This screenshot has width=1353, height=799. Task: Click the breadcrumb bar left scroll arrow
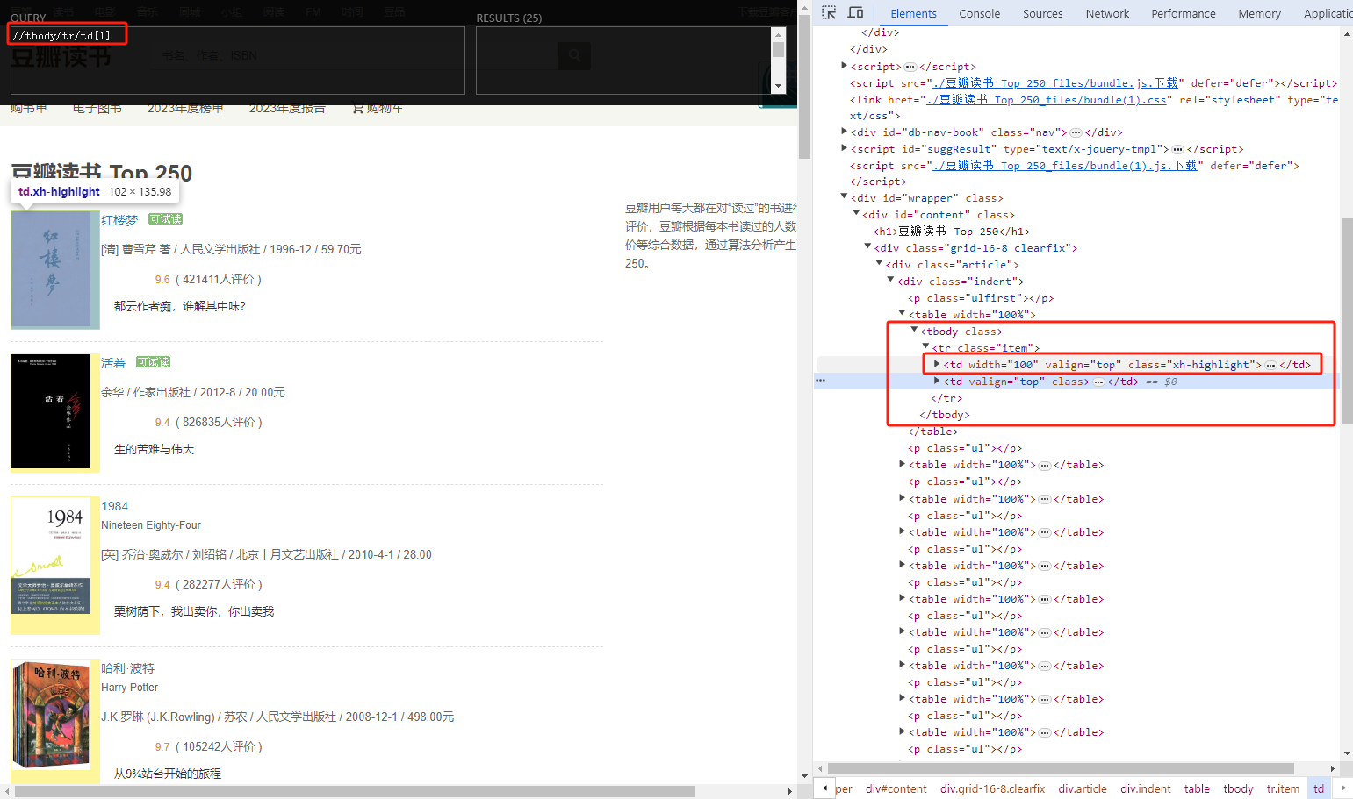click(x=824, y=788)
